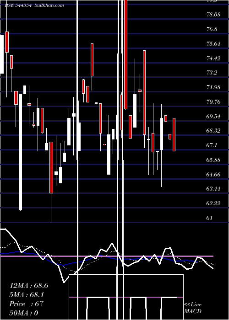
Task: Click the Price : 67 readout
Action: pos(27,304)
